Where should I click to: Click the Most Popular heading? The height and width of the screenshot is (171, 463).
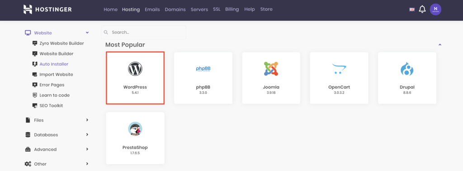coord(125,45)
